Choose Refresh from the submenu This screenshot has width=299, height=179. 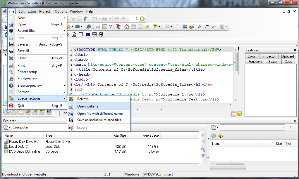tap(99, 99)
